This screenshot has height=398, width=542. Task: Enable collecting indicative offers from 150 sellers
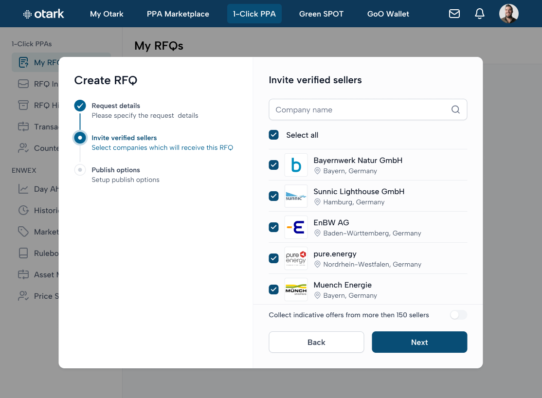[458, 315]
